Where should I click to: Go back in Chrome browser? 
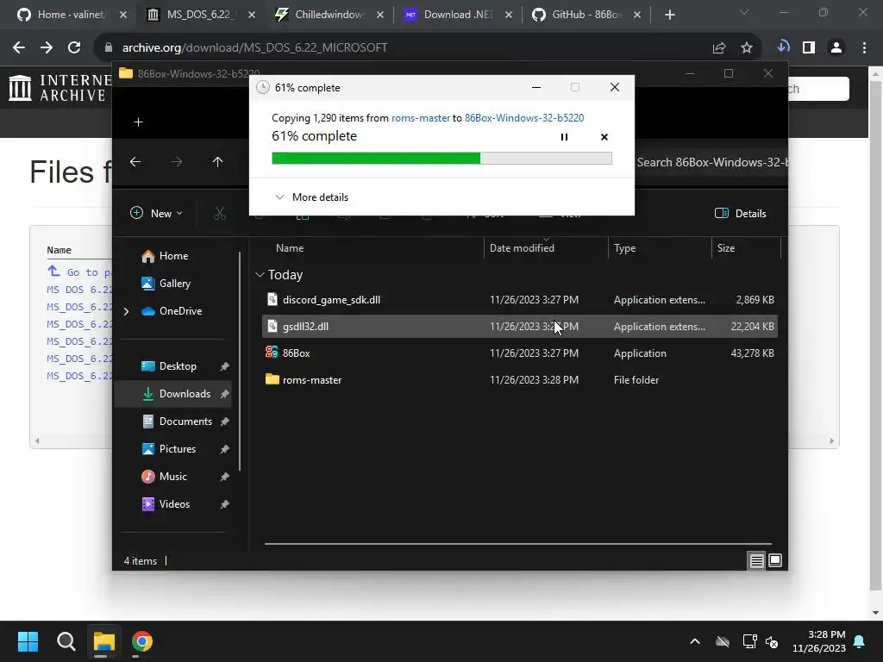19,48
